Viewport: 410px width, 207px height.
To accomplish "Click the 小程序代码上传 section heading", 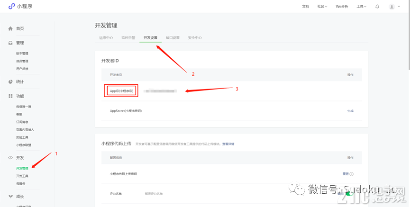I will [116, 144].
